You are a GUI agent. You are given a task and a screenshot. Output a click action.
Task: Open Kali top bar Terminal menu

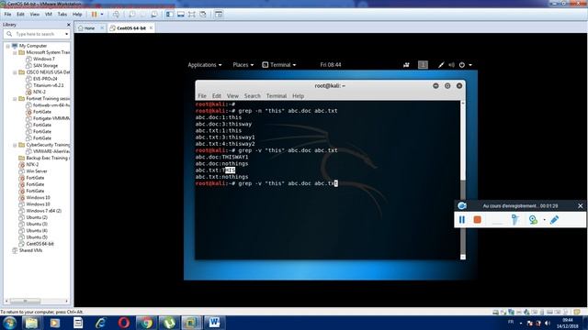click(278, 65)
